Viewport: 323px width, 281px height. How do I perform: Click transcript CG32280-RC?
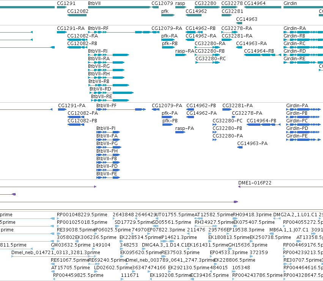coord(208,62)
